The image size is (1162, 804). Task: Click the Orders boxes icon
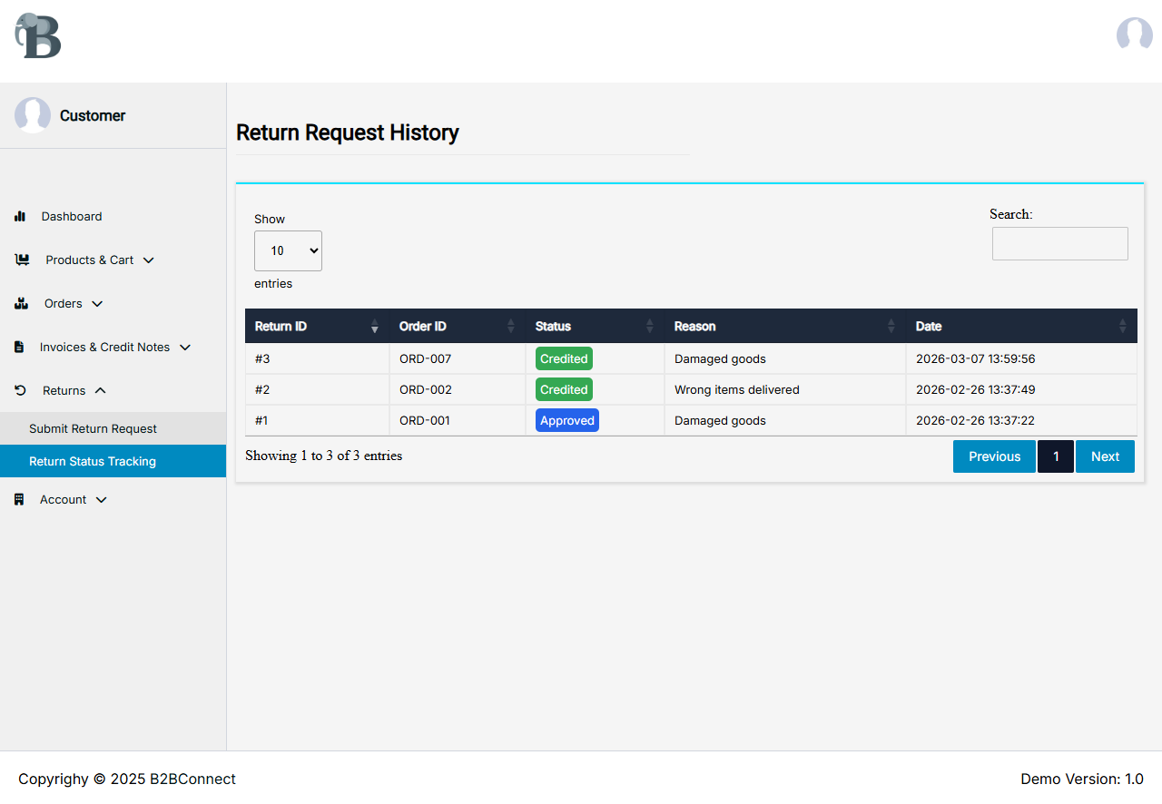pos(22,303)
